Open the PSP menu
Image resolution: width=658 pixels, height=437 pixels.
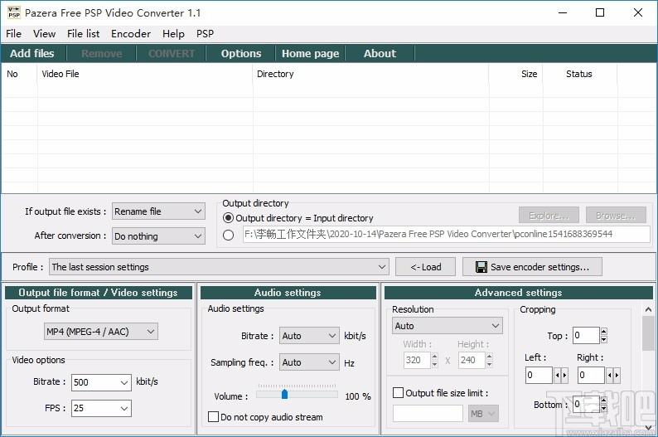tap(205, 33)
